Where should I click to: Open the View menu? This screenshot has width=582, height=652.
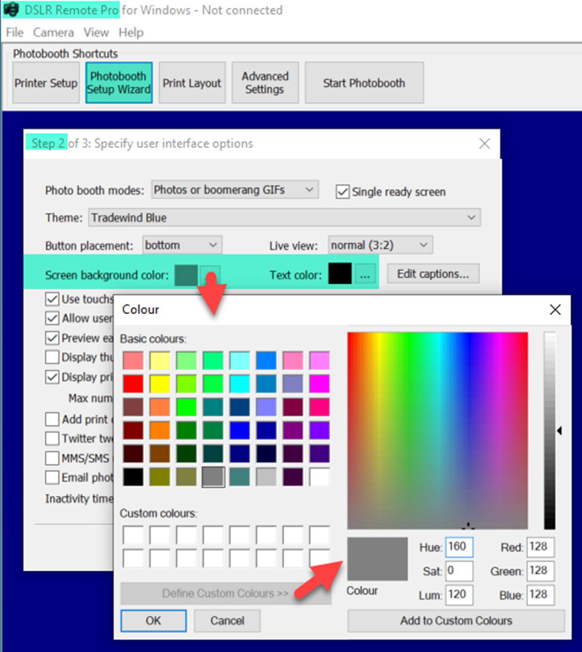(96, 33)
